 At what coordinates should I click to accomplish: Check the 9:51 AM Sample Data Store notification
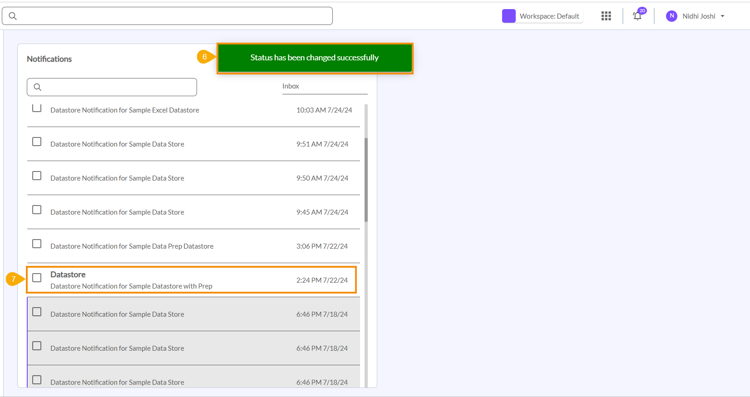point(37,142)
